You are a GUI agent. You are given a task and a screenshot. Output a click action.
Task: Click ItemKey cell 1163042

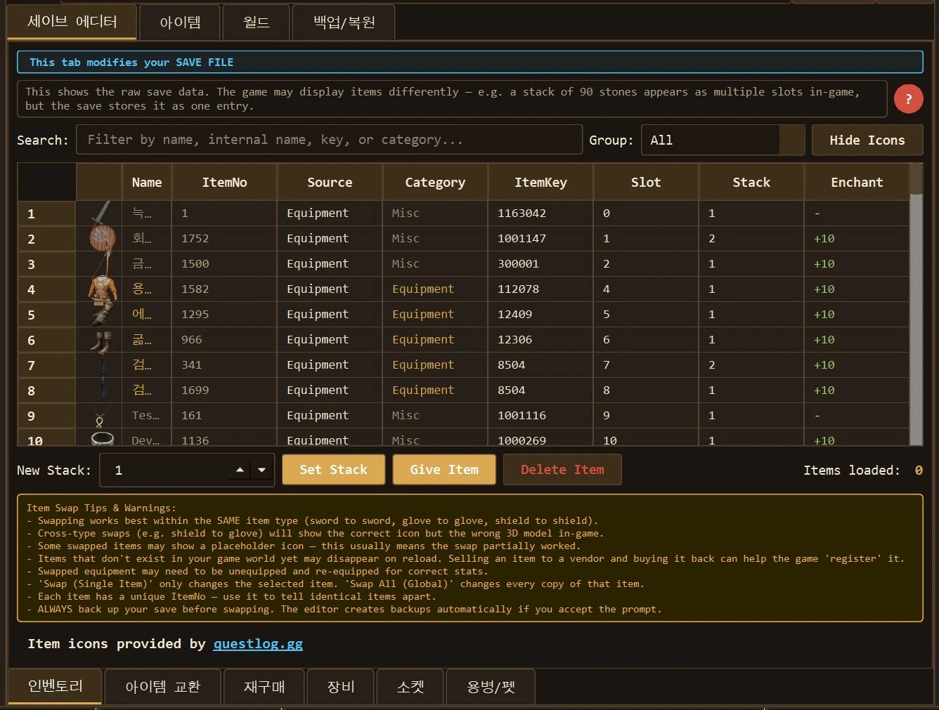click(540, 213)
